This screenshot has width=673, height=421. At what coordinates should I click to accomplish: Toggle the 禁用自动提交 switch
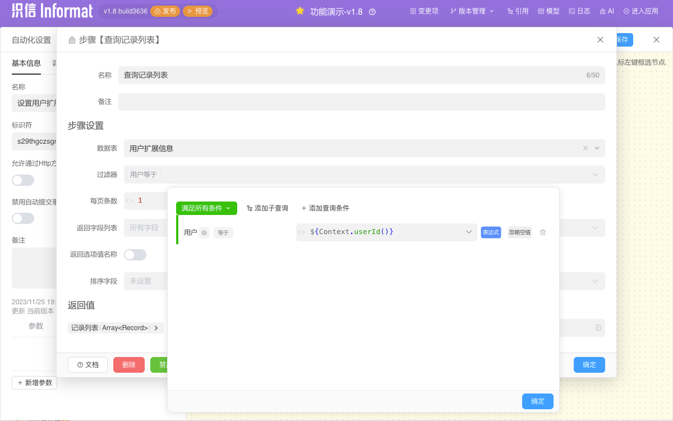tap(23, 218)
